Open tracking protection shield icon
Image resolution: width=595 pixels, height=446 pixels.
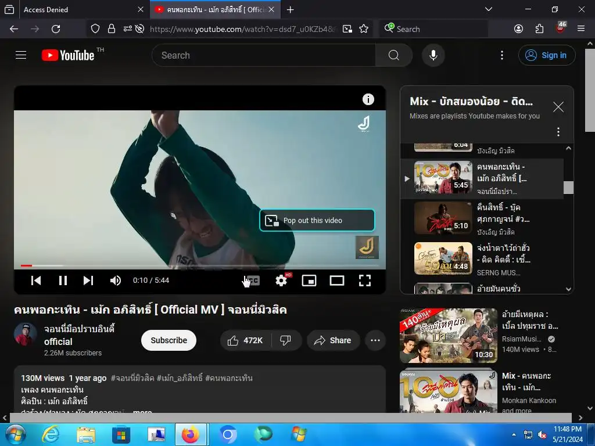[95, 29]
